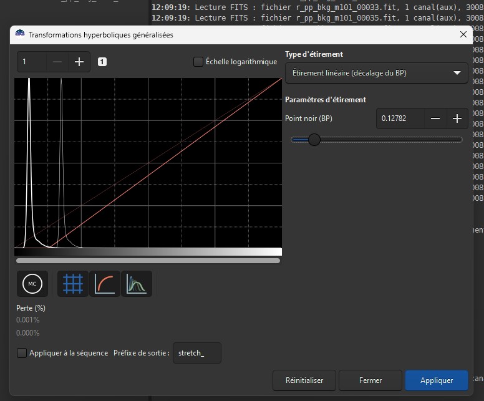Click the white "1" zoom reset badge
The width and height of the screenshot is (484, 401).
tap(102, 62)
